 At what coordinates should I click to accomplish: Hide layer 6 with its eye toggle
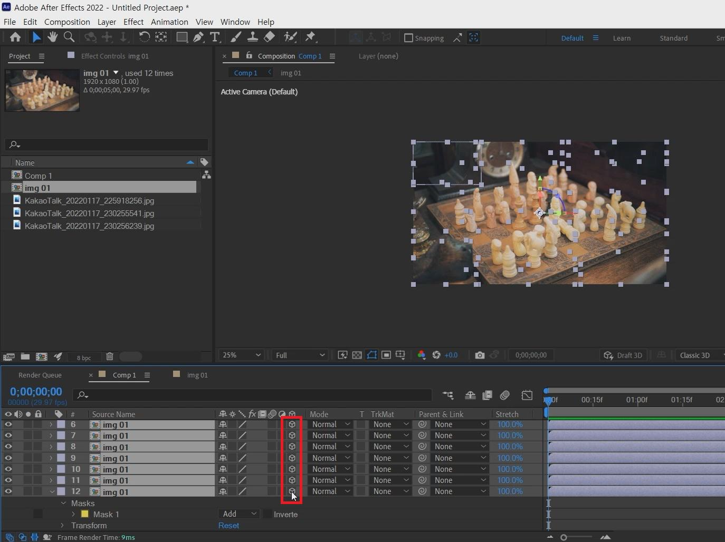[8, 424]
